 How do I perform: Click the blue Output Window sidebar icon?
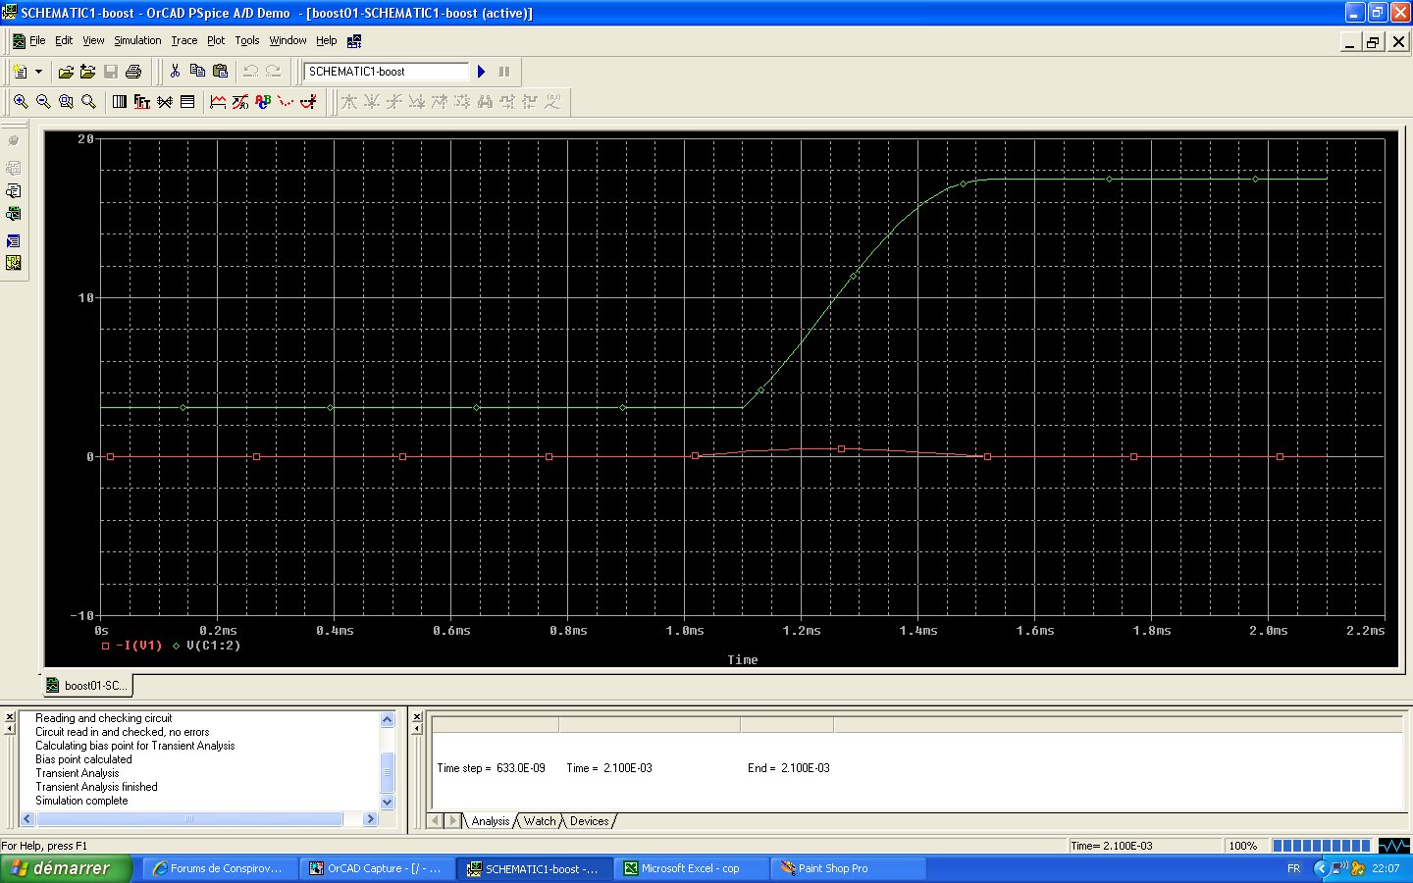coord(13,241)
